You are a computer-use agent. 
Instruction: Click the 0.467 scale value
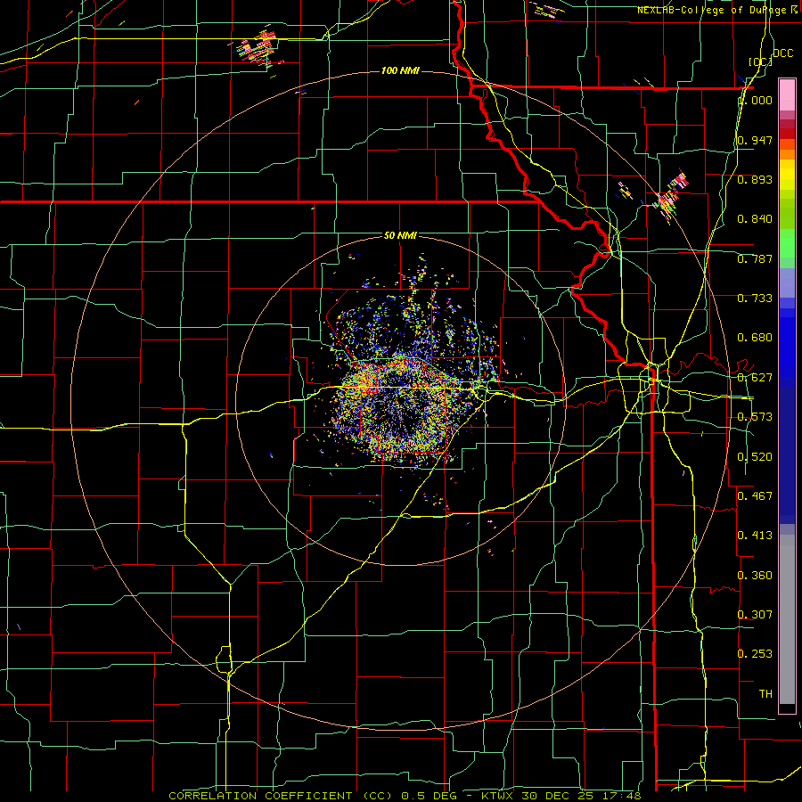[x=755, y=495]
